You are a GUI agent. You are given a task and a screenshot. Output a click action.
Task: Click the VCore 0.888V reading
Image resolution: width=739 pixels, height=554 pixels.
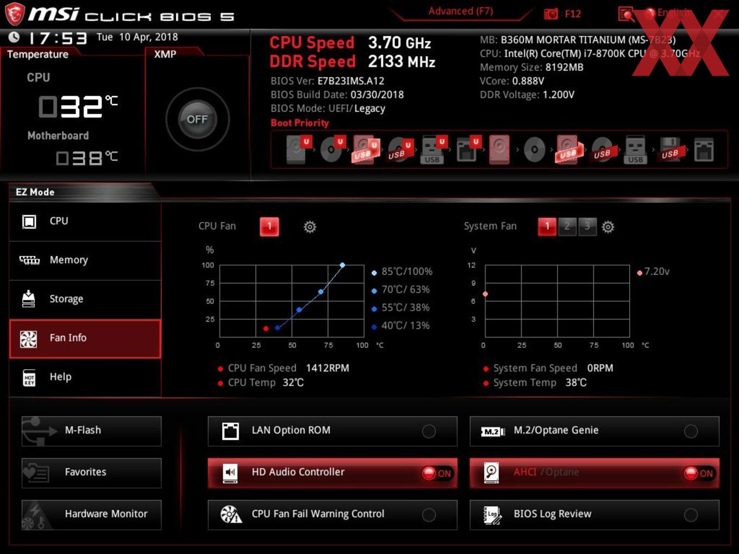pos(512,81)
